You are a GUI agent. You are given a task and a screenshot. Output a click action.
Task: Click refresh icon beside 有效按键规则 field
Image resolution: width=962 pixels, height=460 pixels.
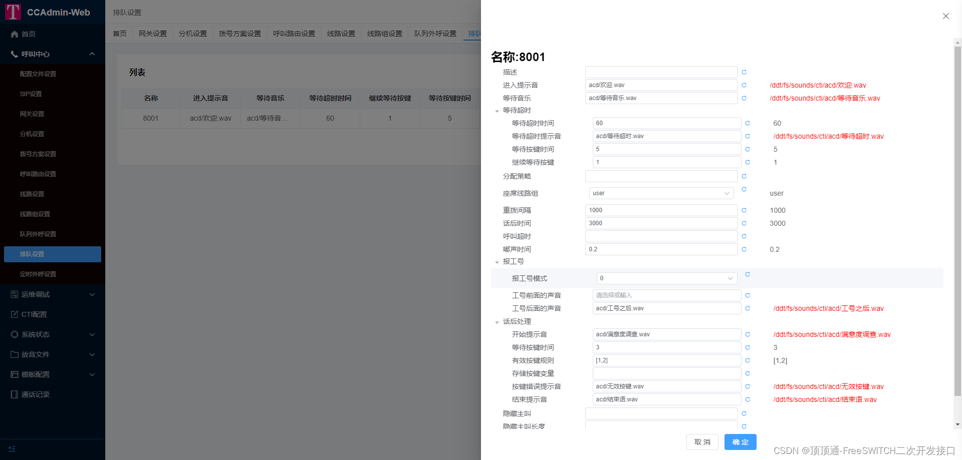pyautogui.click(x=748, y=360)
